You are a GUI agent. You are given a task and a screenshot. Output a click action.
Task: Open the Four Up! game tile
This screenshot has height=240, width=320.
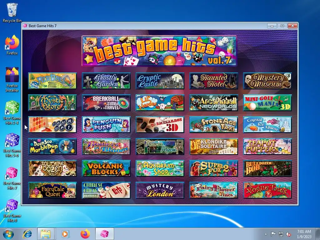point(52,124)
